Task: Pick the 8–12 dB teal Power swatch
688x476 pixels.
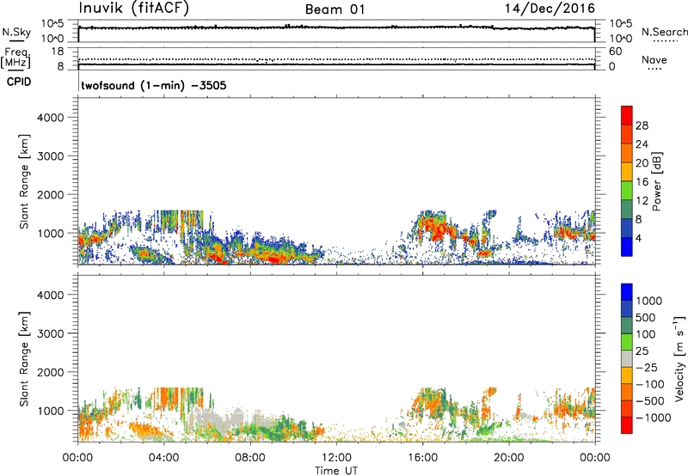Action: [x=627, y=209]
